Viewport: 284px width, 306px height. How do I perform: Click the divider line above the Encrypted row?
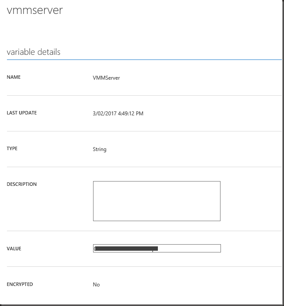pyautogui.click(x=144, y=267)
